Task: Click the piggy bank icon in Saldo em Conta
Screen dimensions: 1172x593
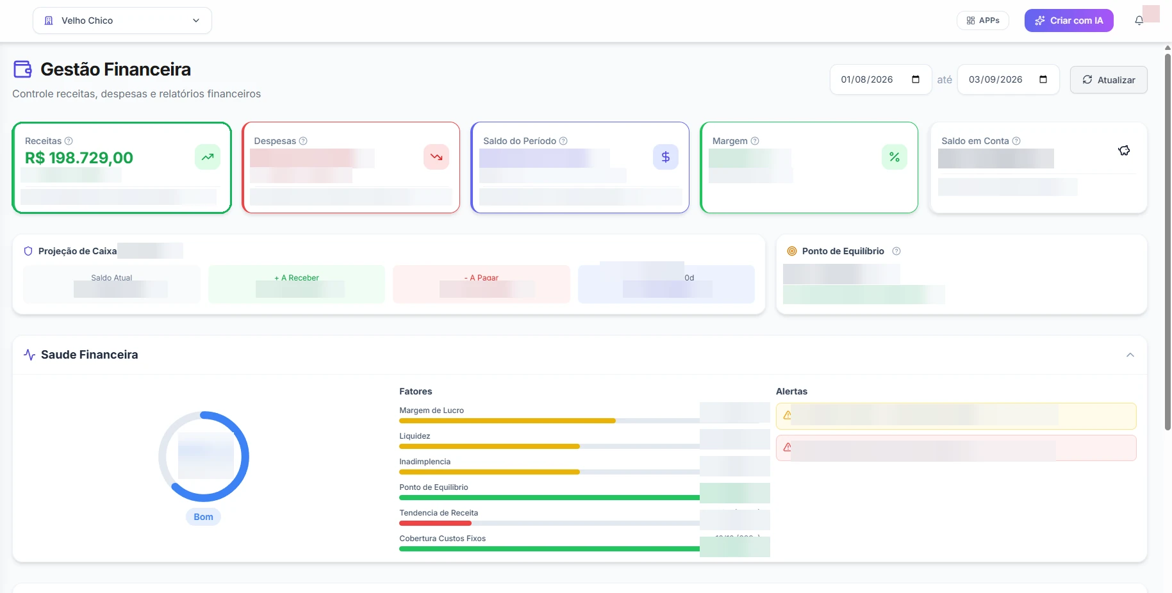Action: (x=1124, y=150)
